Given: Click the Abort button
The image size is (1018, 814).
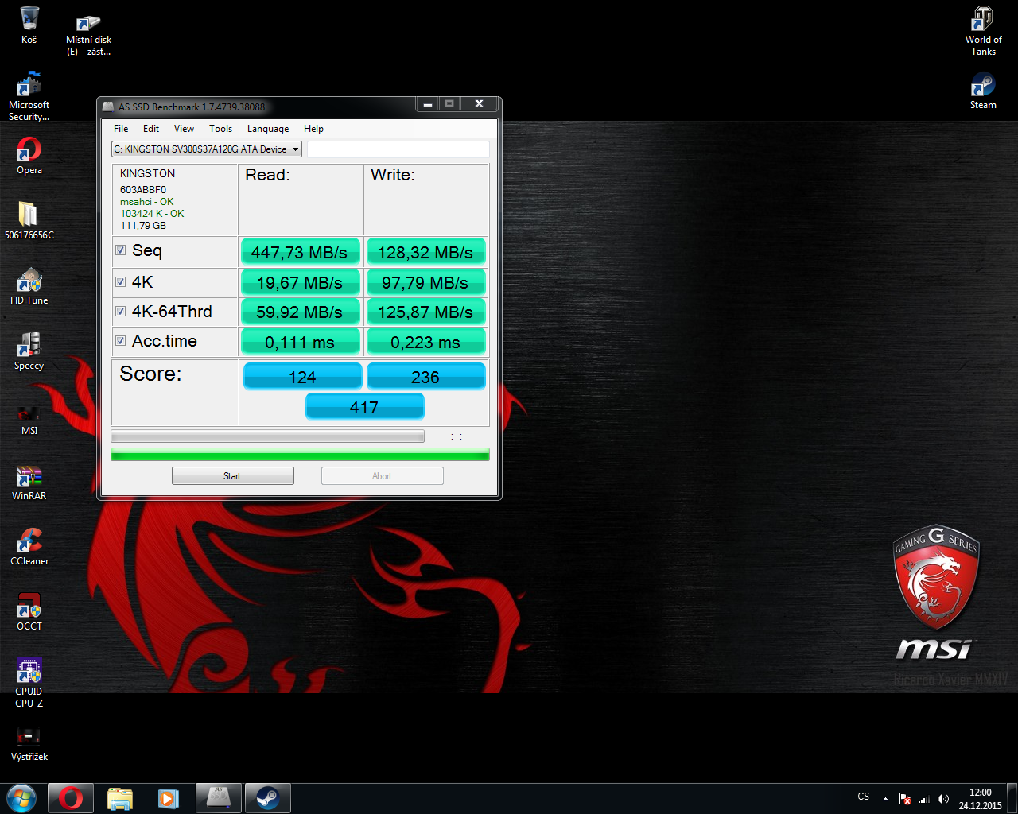Looking at the screenshot, I should 382,476.
